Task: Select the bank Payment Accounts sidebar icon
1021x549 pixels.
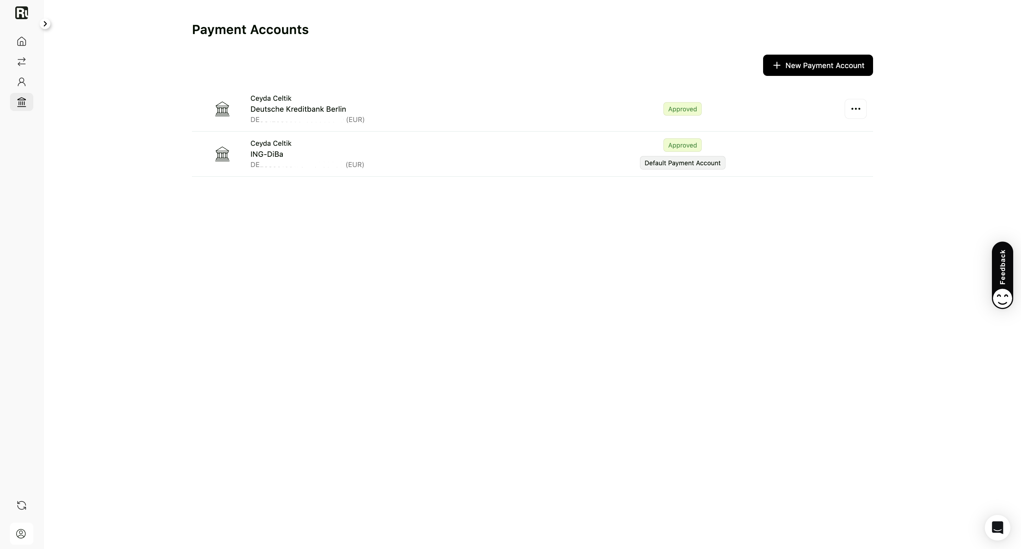Action: point(21,102)
